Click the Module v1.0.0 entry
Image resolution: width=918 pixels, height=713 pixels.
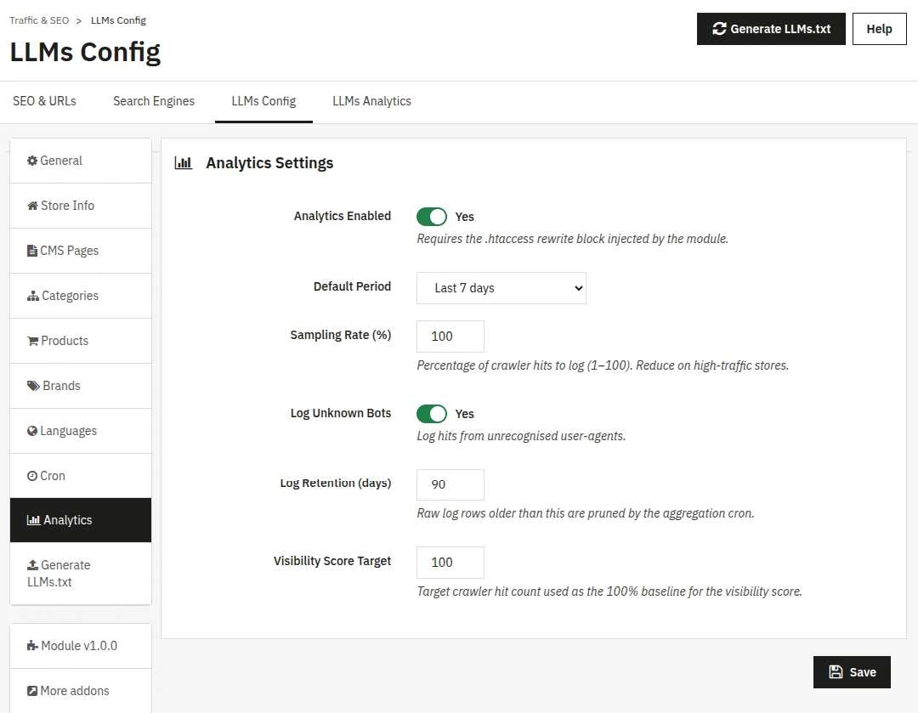(x=81, y=646)
